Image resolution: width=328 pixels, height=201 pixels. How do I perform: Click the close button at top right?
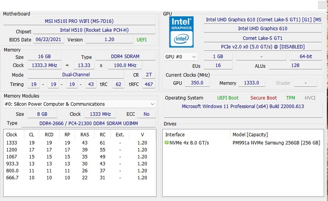coord(322,5)
